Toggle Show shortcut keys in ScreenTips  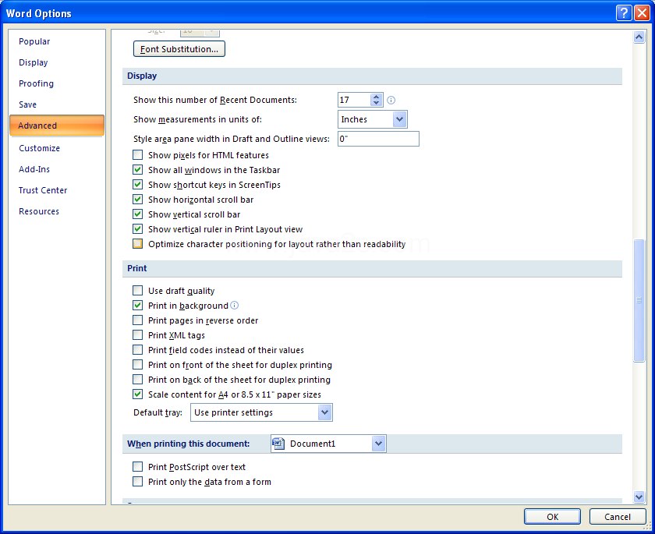137,185
